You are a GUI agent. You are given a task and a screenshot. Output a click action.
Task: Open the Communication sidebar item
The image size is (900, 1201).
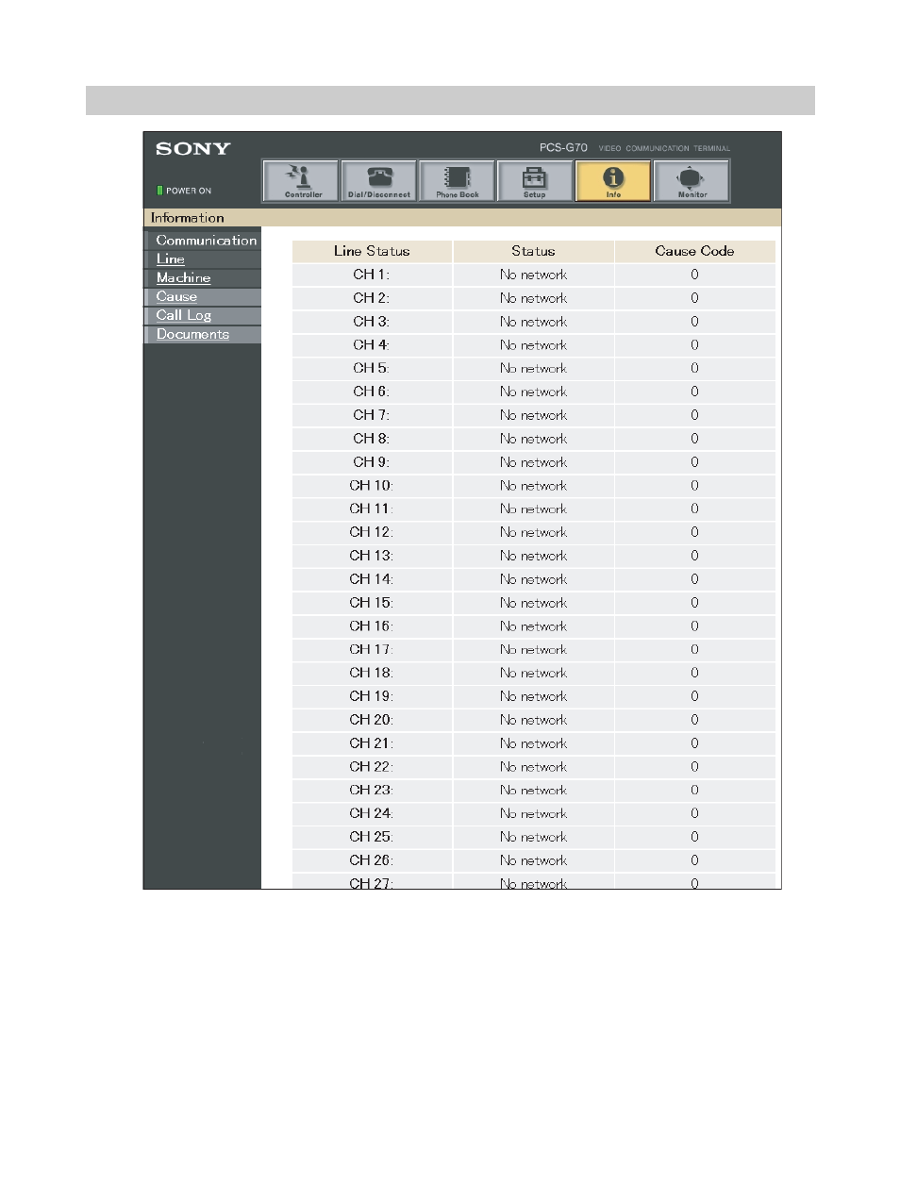pos(206,241)
